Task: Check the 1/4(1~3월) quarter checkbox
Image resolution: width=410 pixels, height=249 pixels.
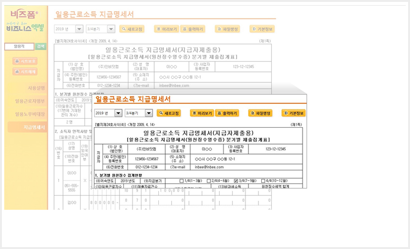Action: click(181, 181)
